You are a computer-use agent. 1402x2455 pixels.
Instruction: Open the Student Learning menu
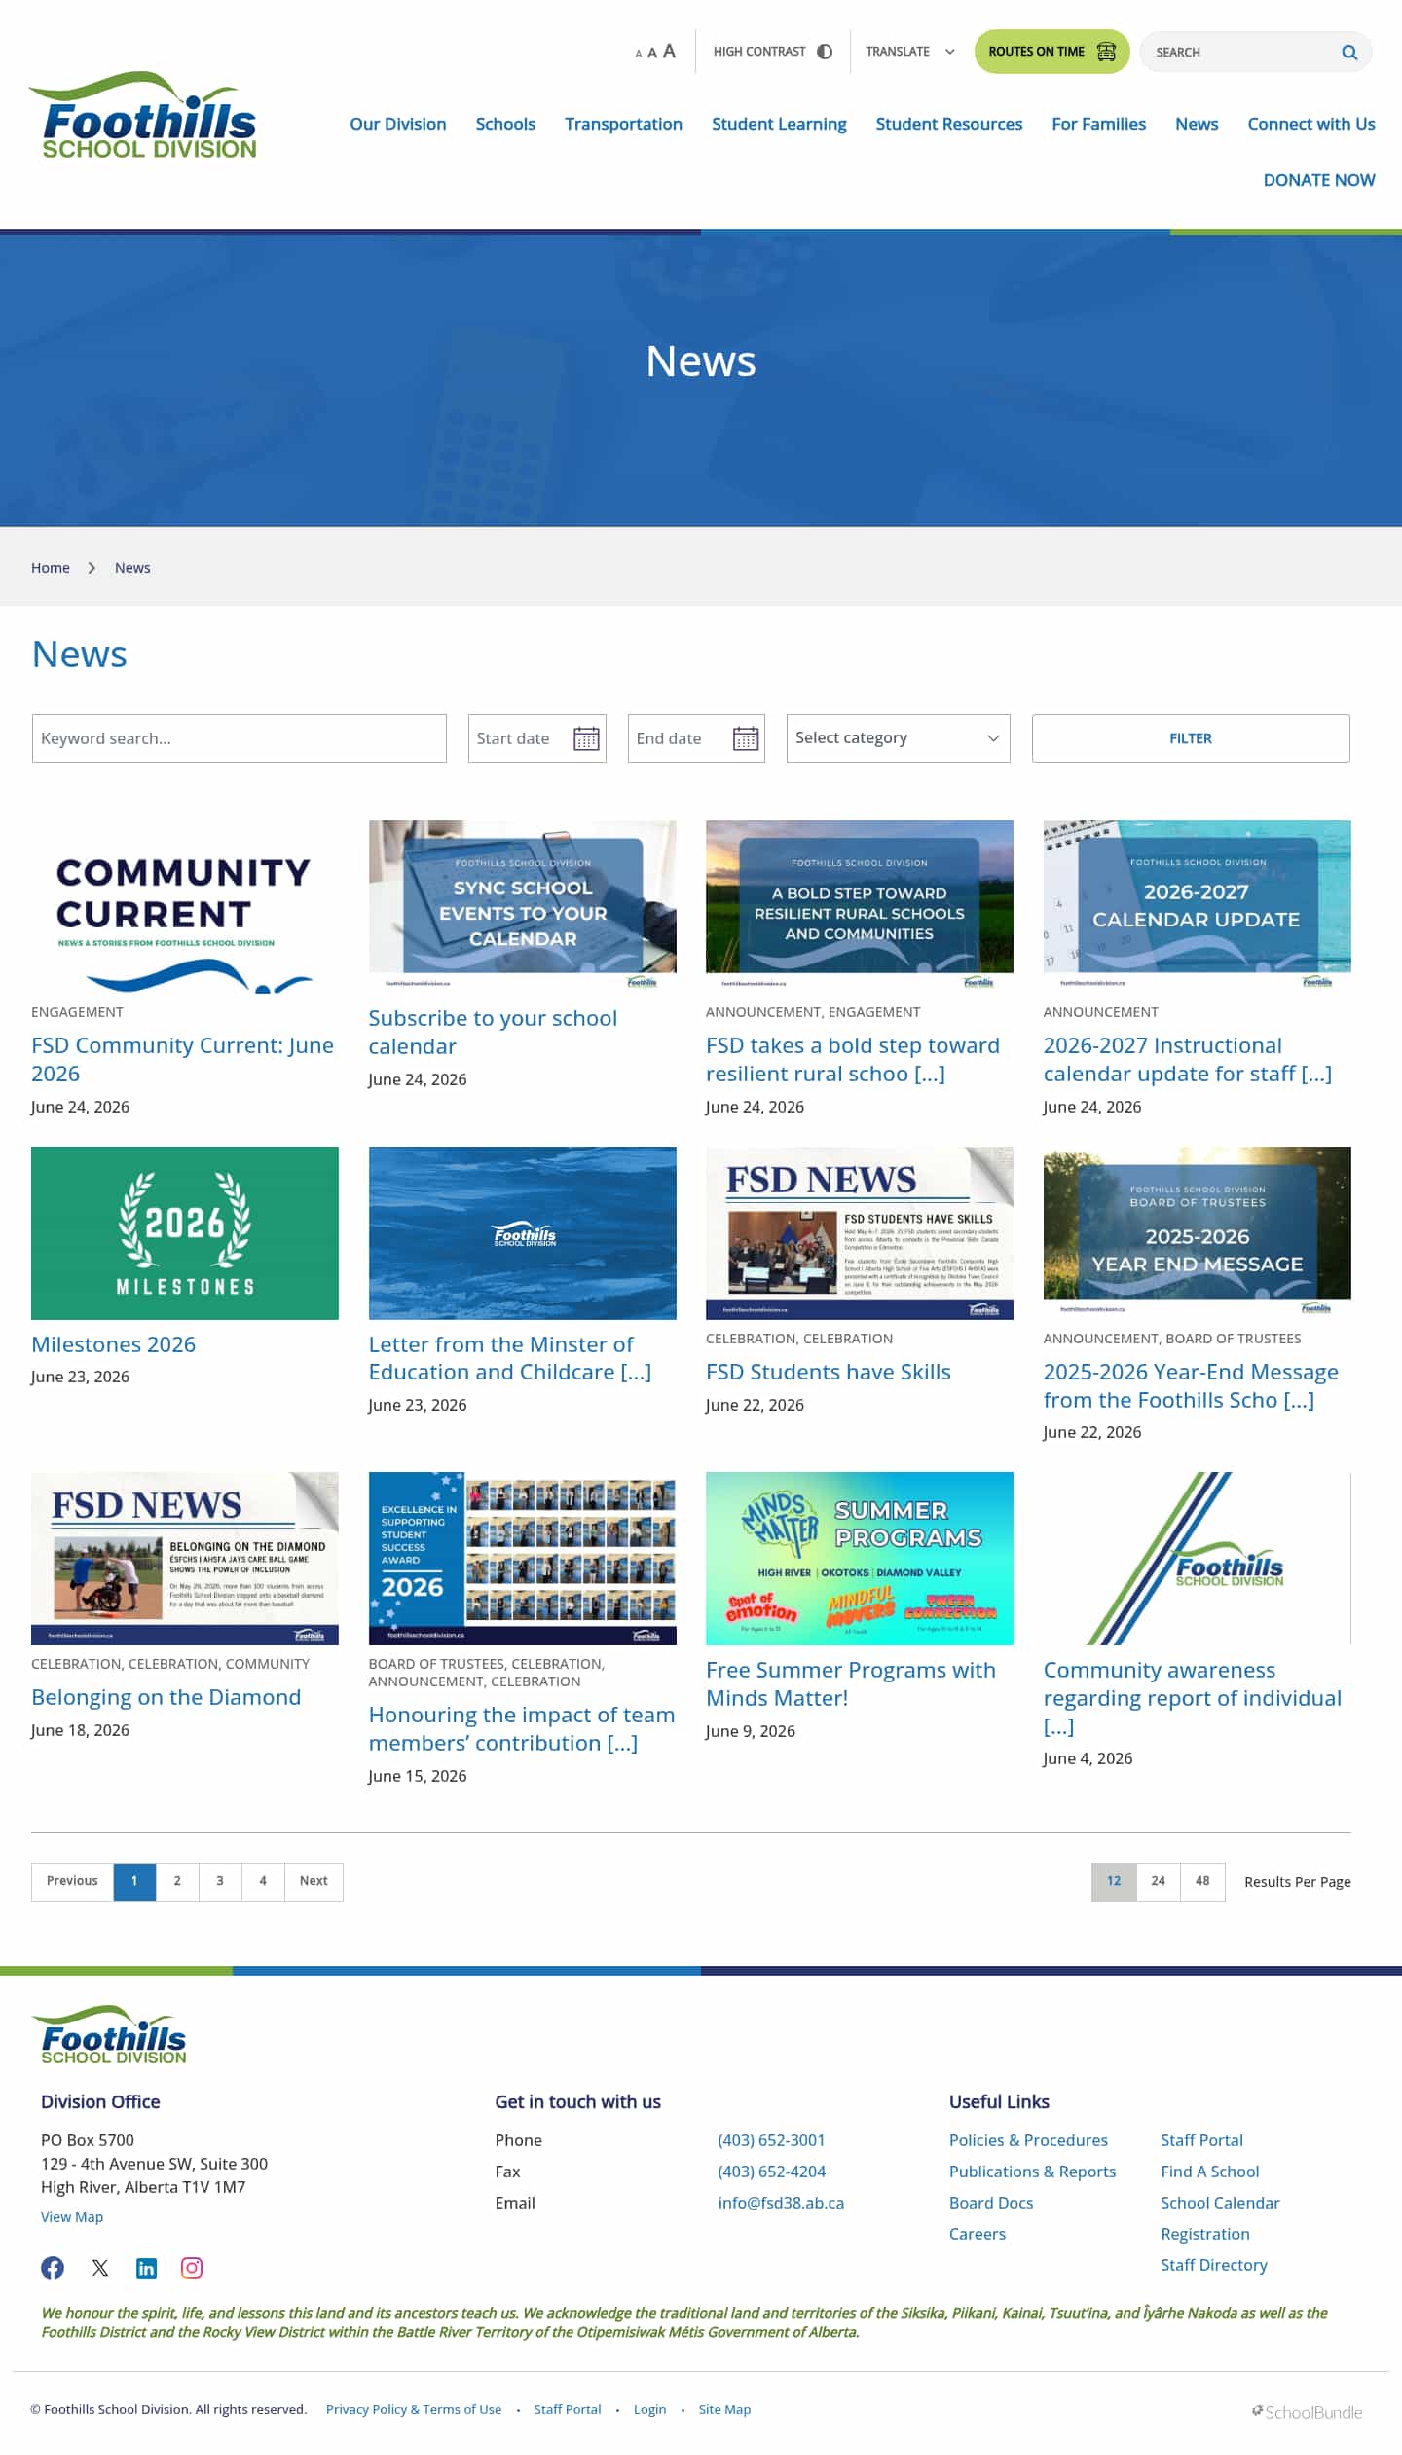(779, 124)
